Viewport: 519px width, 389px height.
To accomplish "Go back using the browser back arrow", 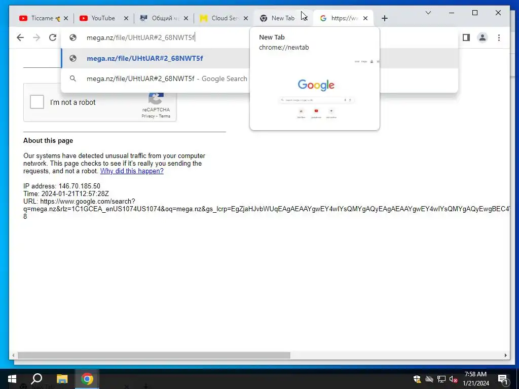I will pos(20,37).
